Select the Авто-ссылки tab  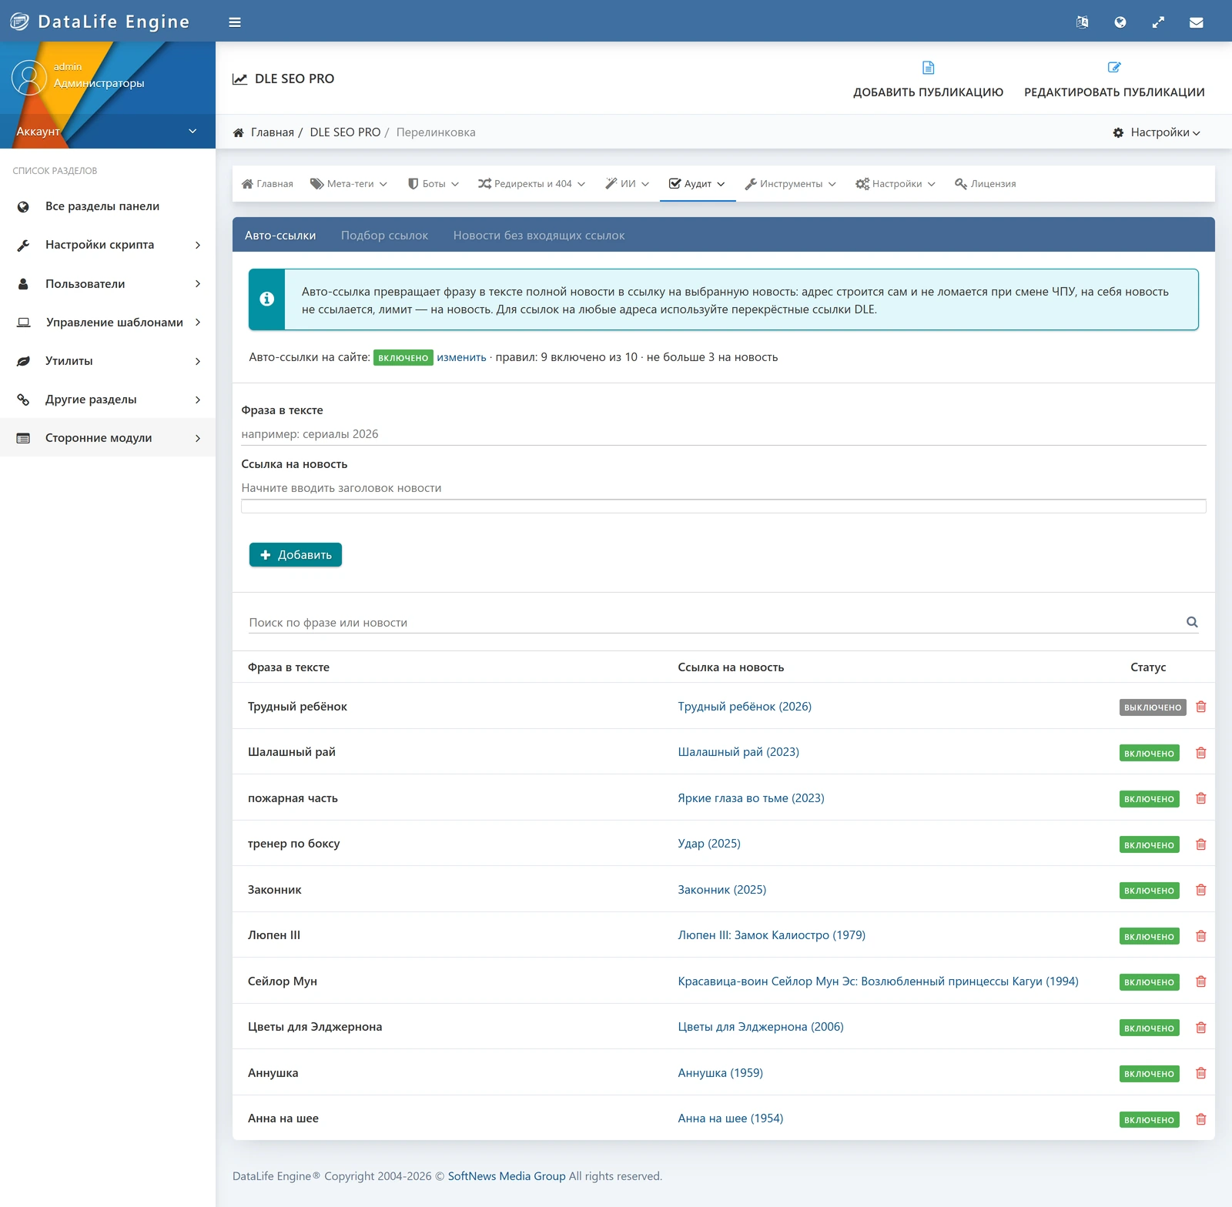280,236
